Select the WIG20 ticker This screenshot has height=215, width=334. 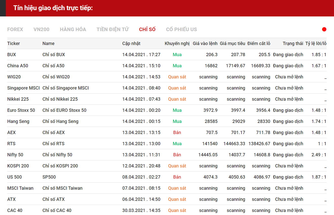click(14, 77)
